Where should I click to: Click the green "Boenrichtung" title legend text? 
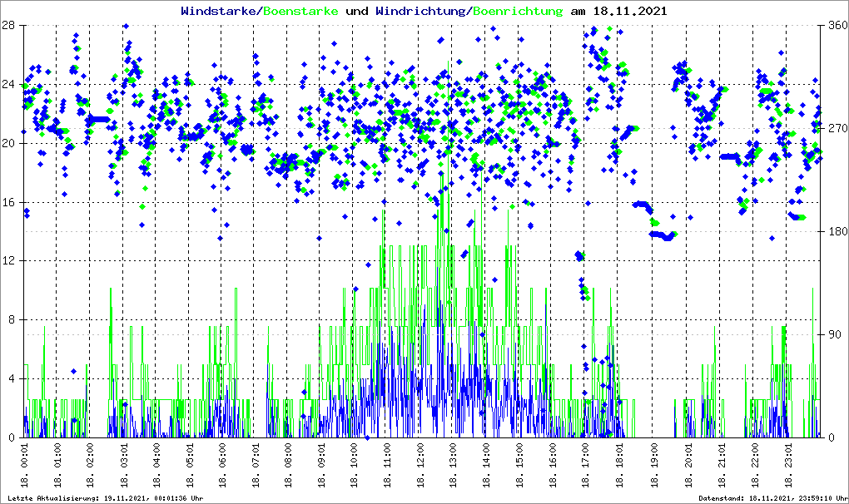point(516,12)
